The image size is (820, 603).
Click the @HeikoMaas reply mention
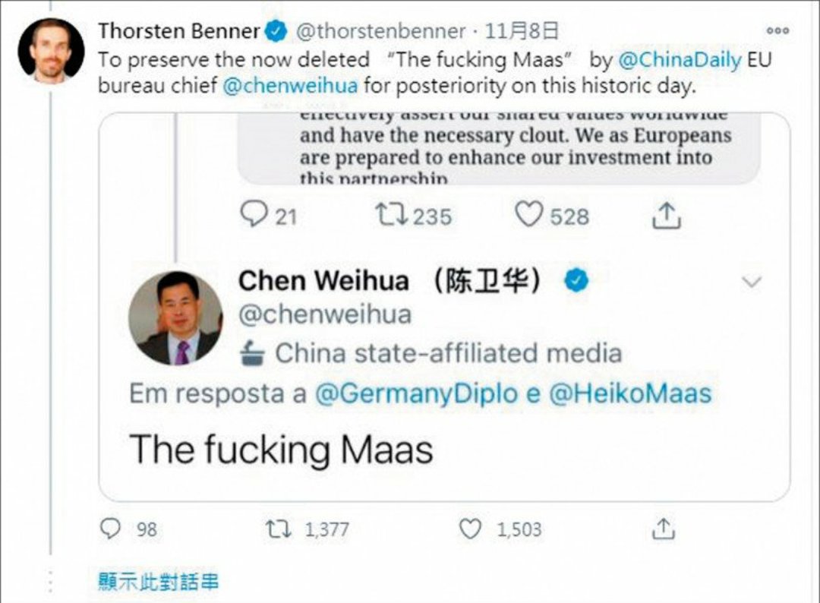630,394
